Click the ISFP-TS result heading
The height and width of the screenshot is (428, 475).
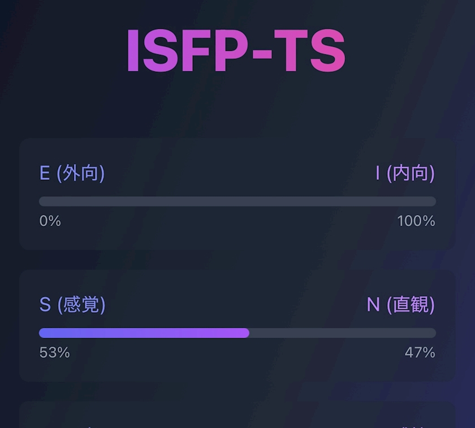pyautogui.click(x=235, y=51)
